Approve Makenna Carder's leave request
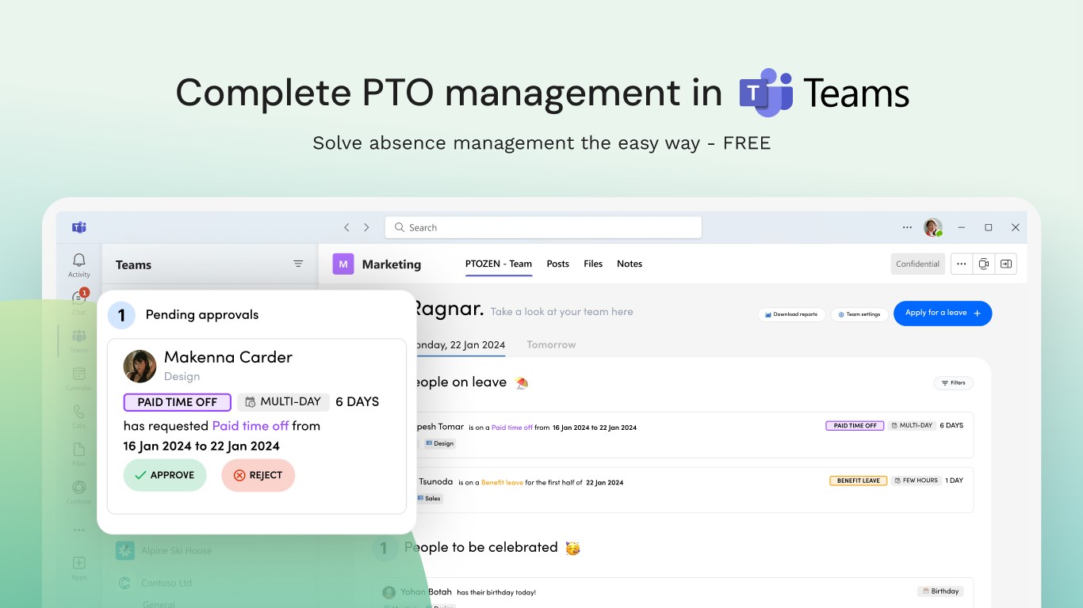Viewport: 1083px width, 608px height. (165, 475)
